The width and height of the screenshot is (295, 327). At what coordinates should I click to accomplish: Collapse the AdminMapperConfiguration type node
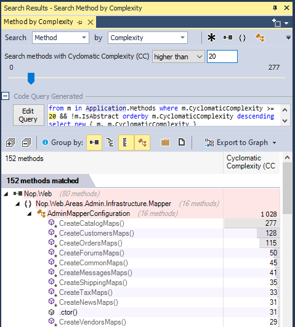(x=30, y=213)
